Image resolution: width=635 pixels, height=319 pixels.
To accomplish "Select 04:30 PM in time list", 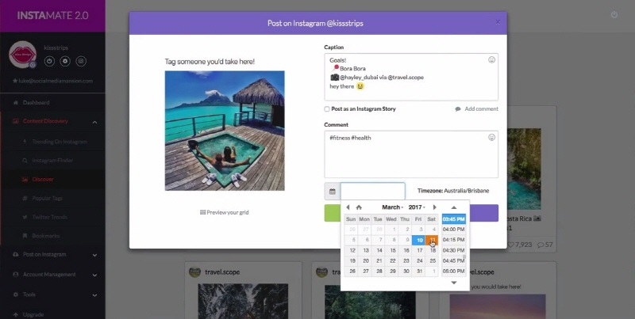I will point(453,250).
